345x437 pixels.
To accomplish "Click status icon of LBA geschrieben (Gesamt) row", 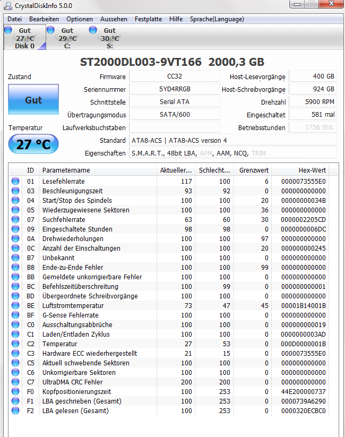I will [x=15, y=401].
